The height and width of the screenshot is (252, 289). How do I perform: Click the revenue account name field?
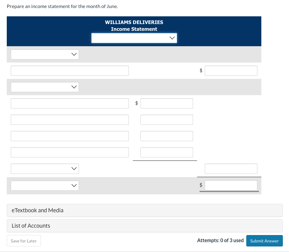[70, 71]
